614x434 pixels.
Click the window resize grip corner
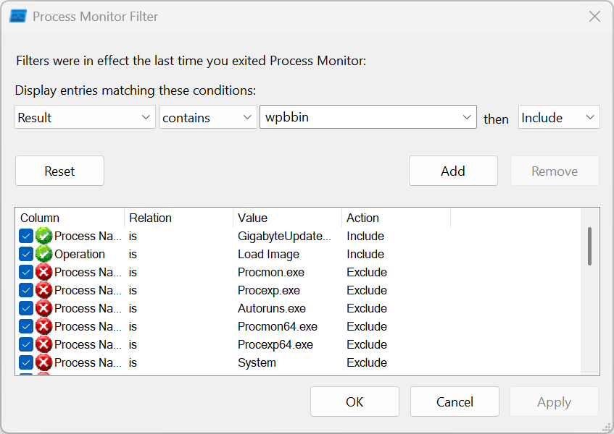point(606,426)
